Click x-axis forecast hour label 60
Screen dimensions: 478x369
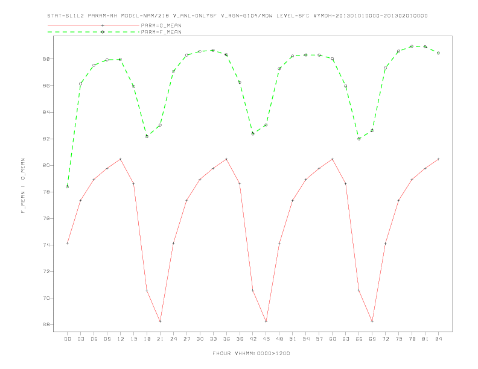(333, 339)
